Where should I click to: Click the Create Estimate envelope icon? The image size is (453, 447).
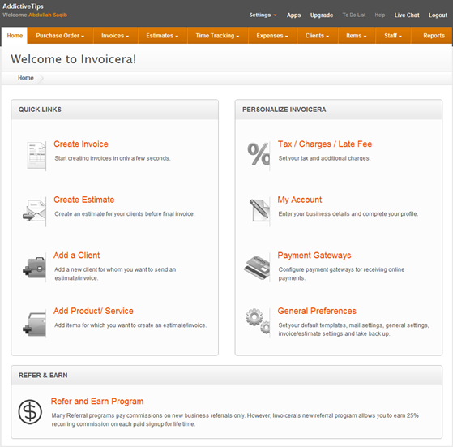pyautogui.click(x=34, y=211)
